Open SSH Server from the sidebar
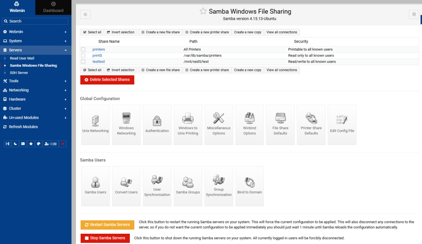Screen dimensions: 422x244 (x=19, y=73)
